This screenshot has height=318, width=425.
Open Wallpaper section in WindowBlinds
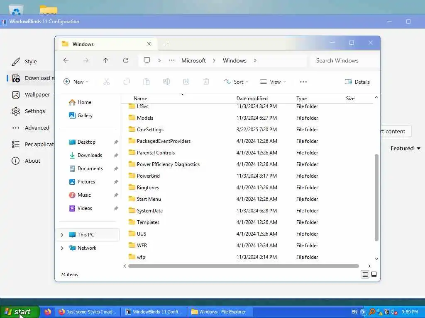point(31,95)
